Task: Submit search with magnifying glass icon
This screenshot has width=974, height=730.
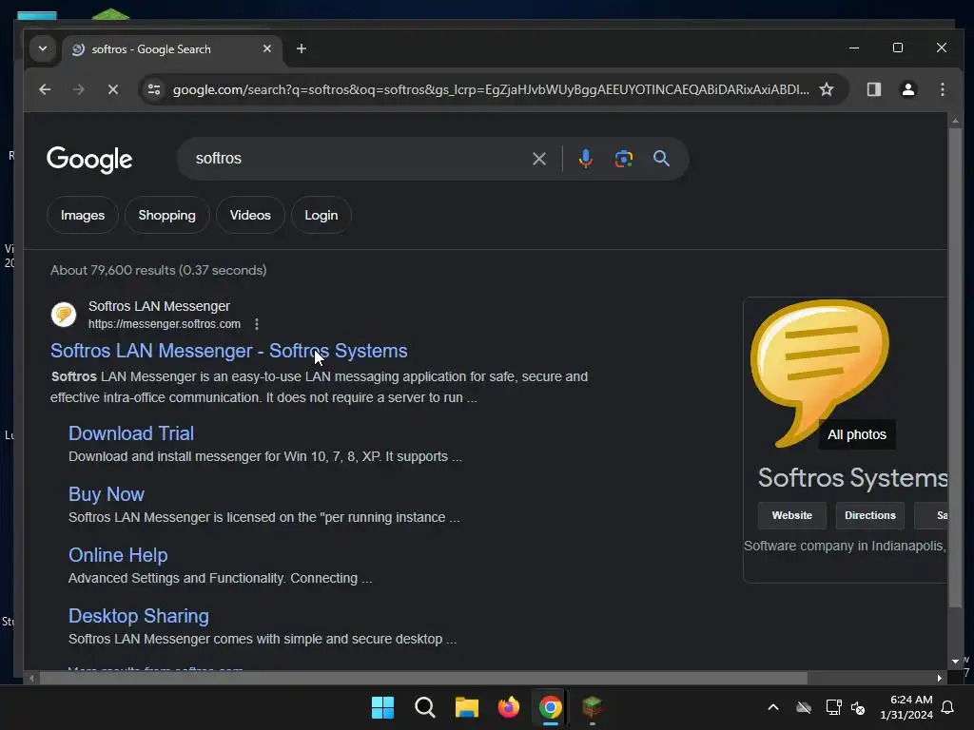Action: 662,159
